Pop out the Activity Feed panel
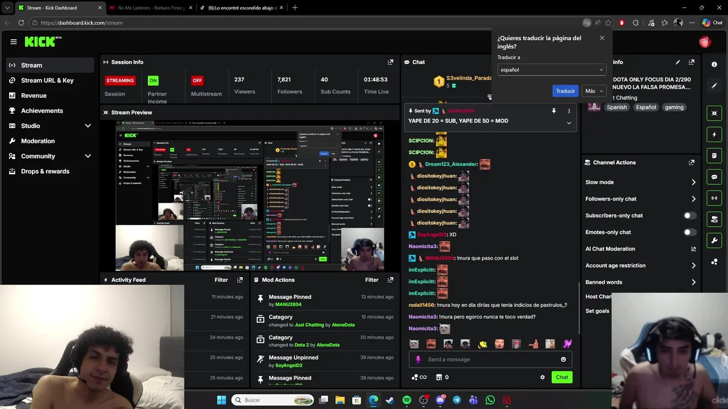Screen dimensions: 728x409 [x=240, y=280]
